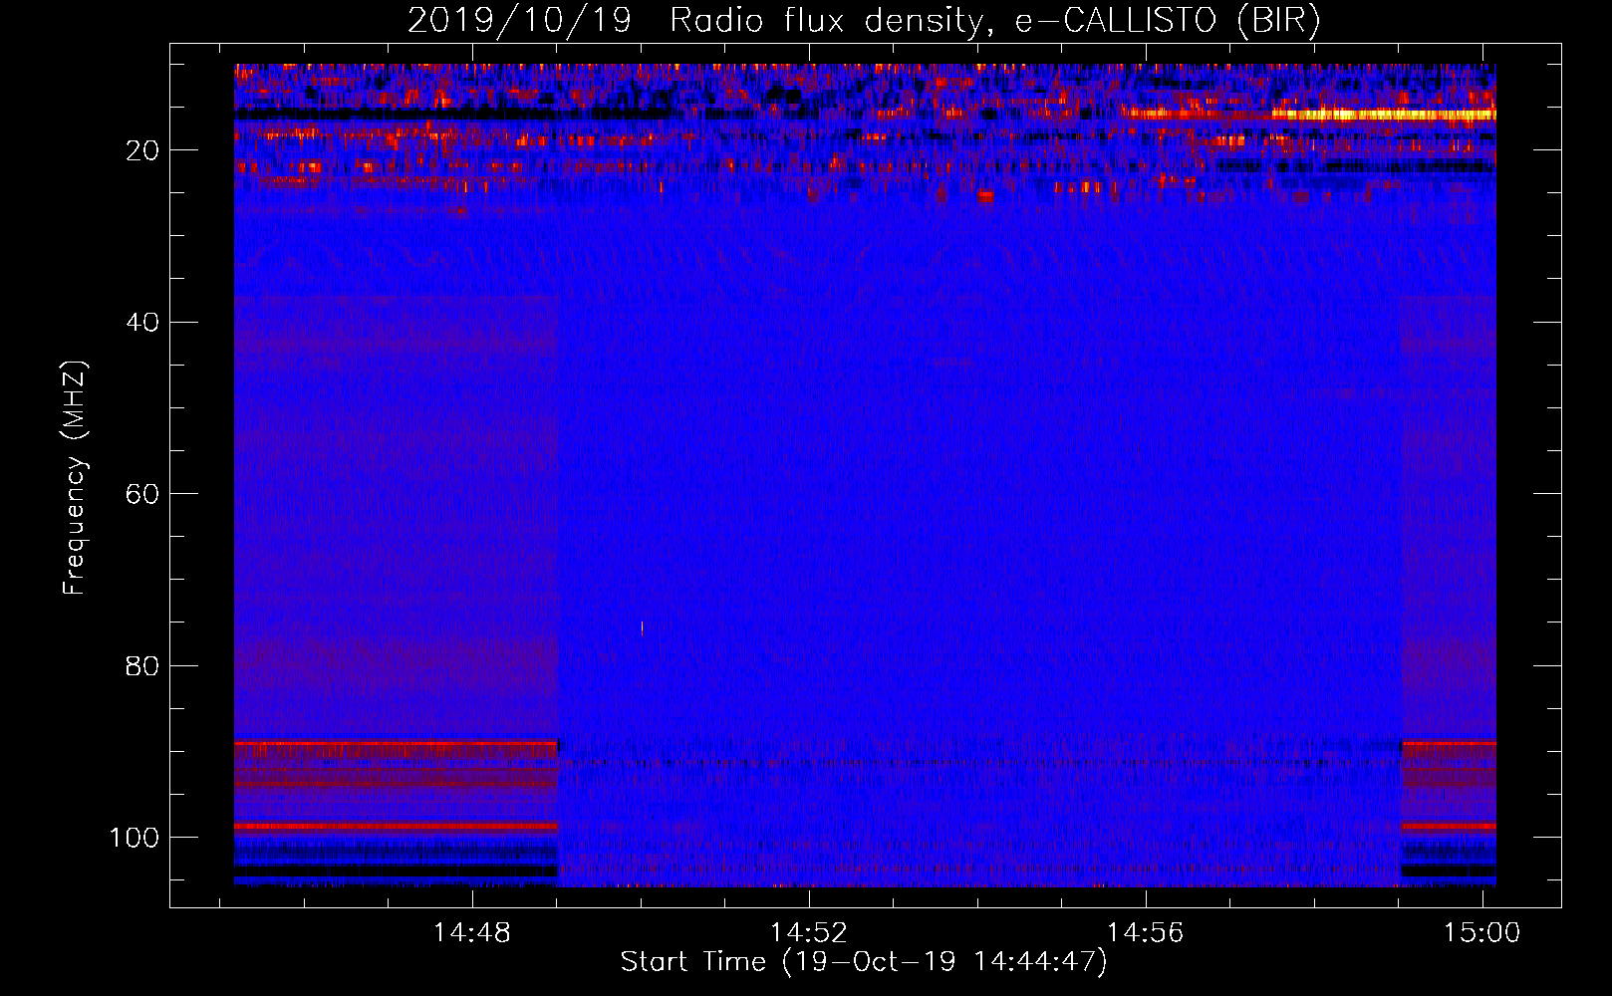
Task: Click the '80' frequency tick label
Action: click(x=142, y=666)
